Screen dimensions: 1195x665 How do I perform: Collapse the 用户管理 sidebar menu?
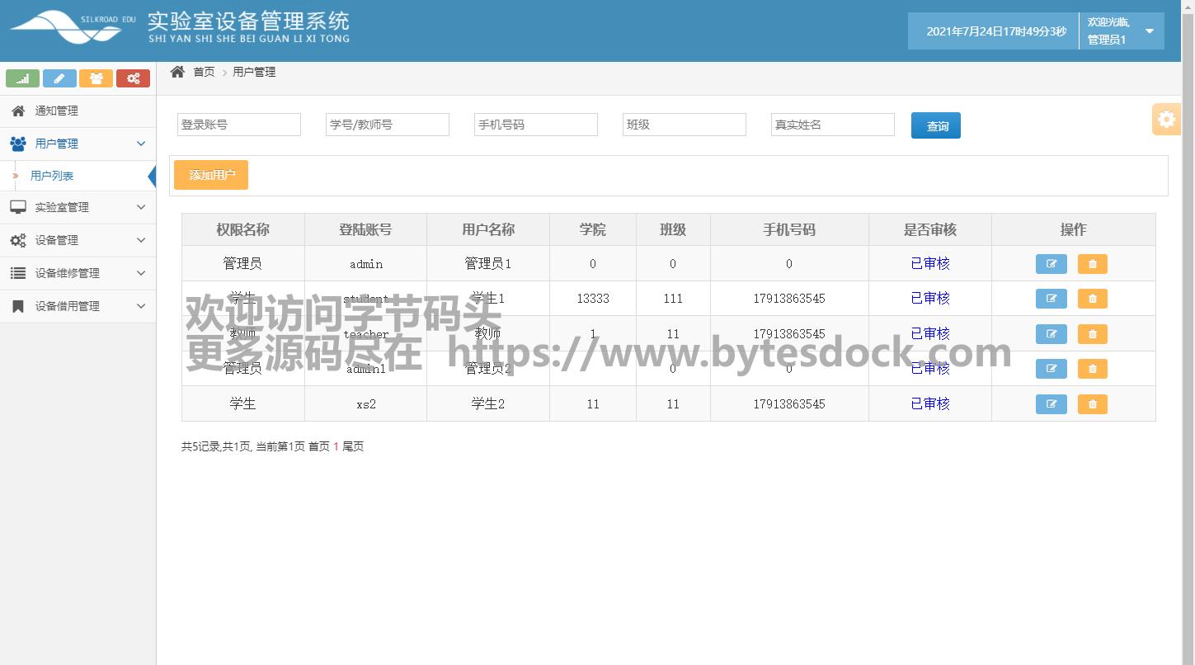coord(78,144)
